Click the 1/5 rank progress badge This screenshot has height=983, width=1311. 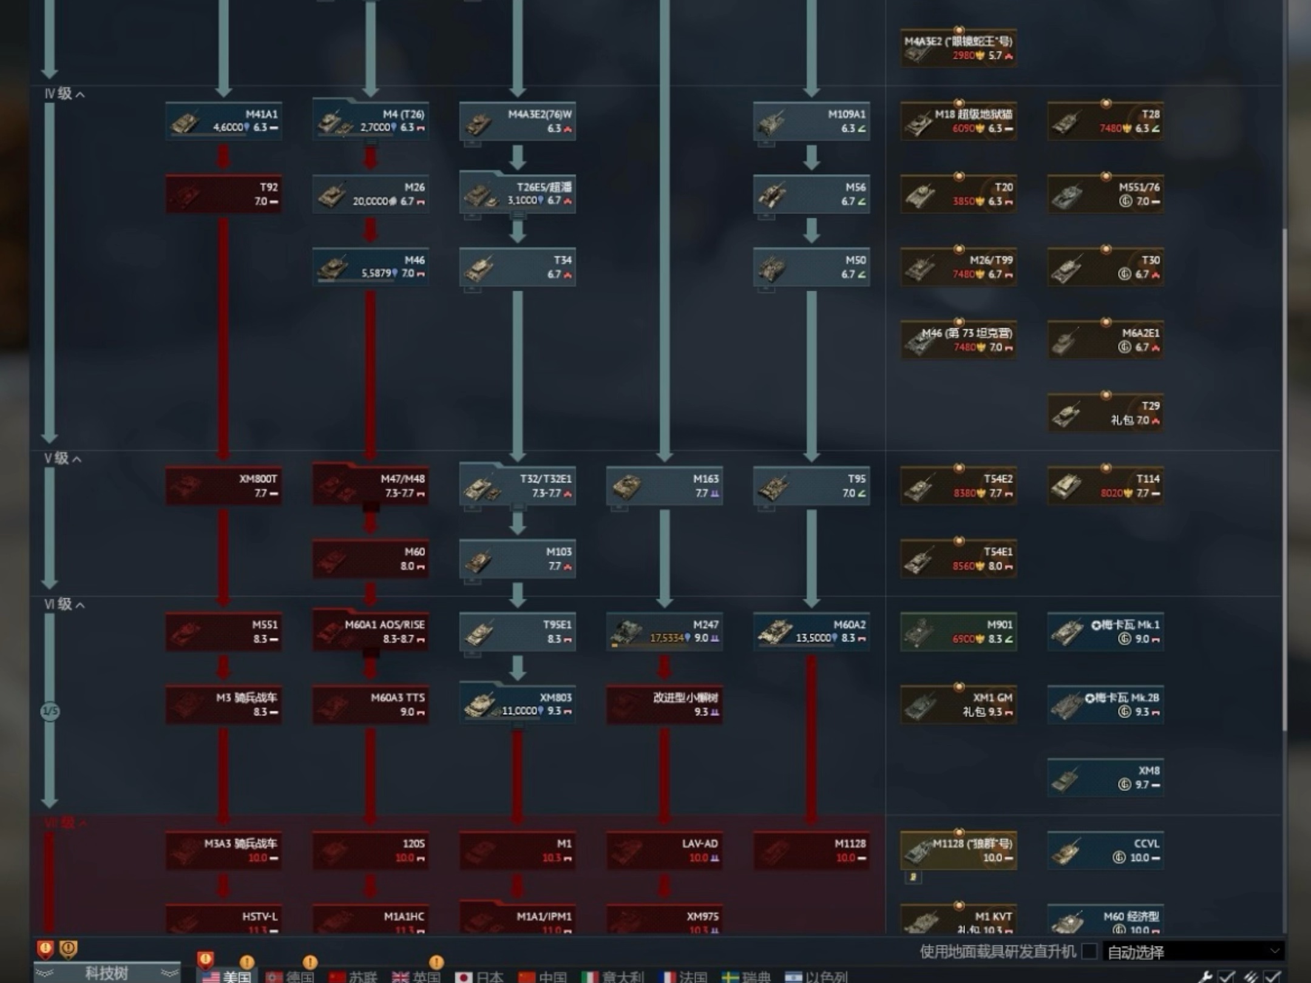coord(50,711)
